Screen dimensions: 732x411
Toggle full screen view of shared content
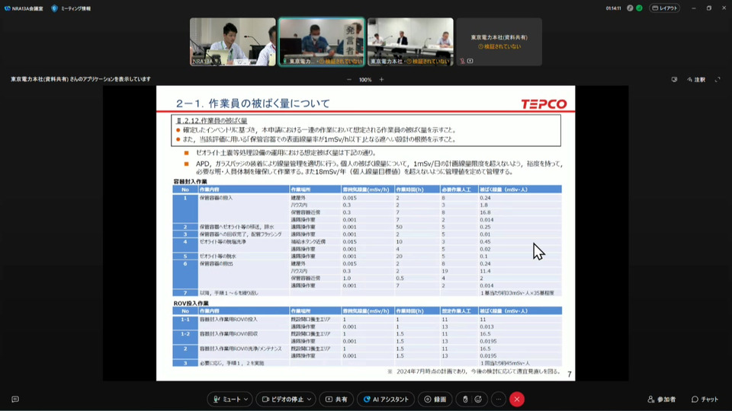pyautogui.click(x=718, y=80)
